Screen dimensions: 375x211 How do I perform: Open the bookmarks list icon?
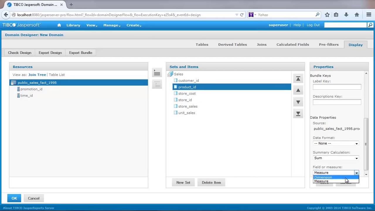coord(336,15)
